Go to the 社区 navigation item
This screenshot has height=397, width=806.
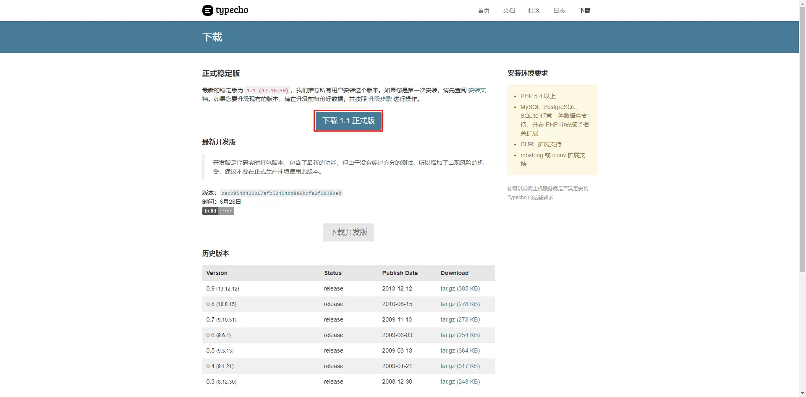(534, 10)
